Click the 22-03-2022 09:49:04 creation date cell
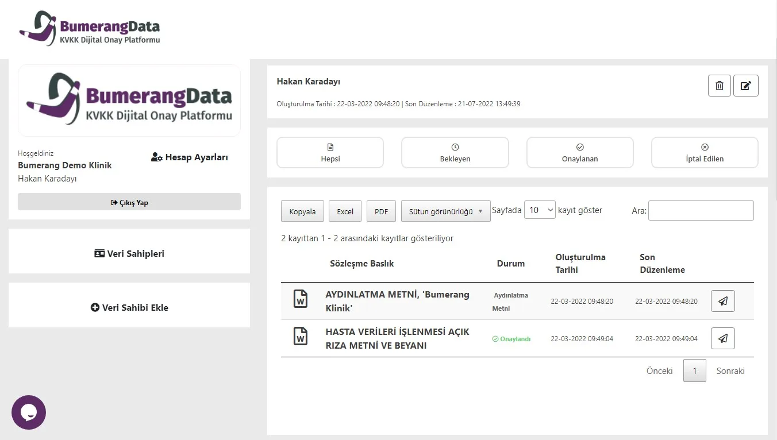The width and height of the screenshot is (777, 440). point(582,339)
